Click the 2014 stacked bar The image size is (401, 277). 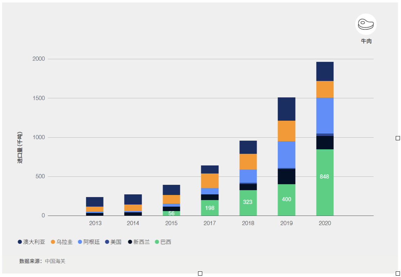133,205
